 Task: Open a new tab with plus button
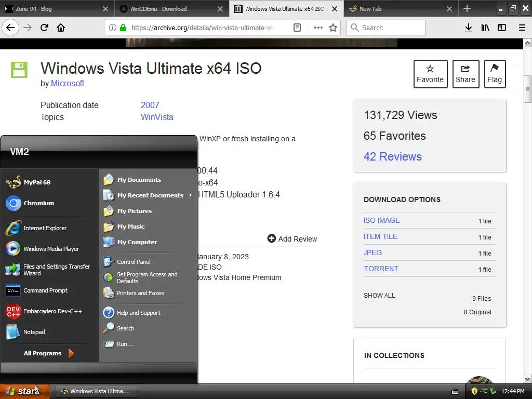[467, 8]
